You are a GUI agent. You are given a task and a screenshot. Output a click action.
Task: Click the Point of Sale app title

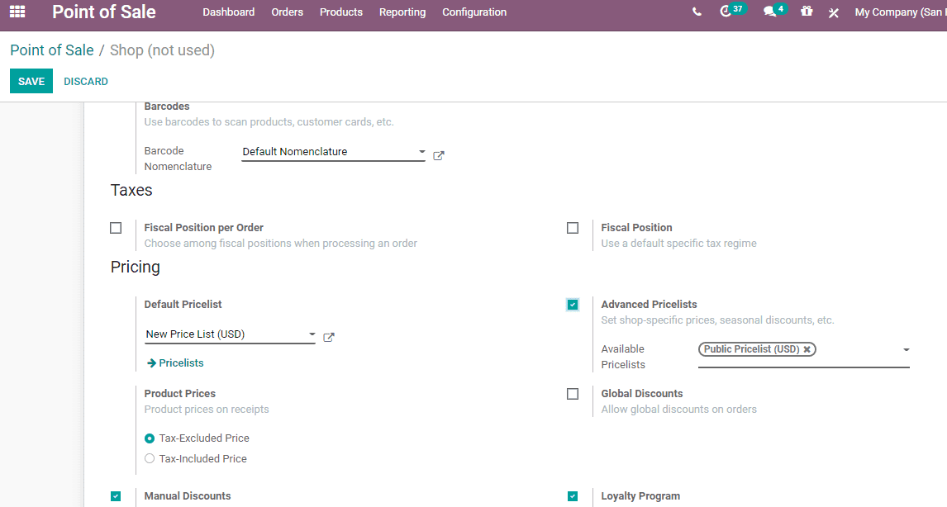point(104,12)
